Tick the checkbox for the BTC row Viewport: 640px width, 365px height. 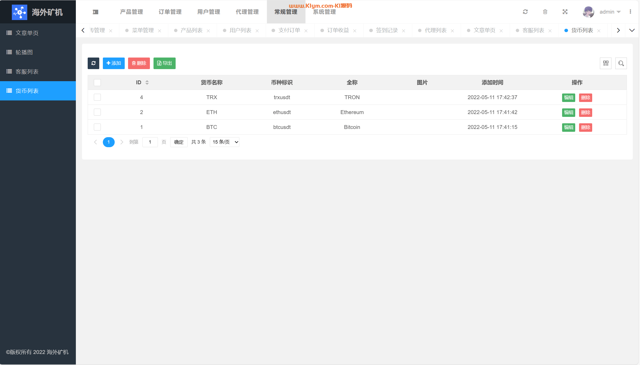(97, 127)
